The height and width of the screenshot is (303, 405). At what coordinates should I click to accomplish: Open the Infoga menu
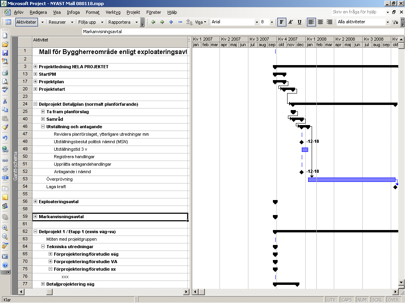(73, 12)
